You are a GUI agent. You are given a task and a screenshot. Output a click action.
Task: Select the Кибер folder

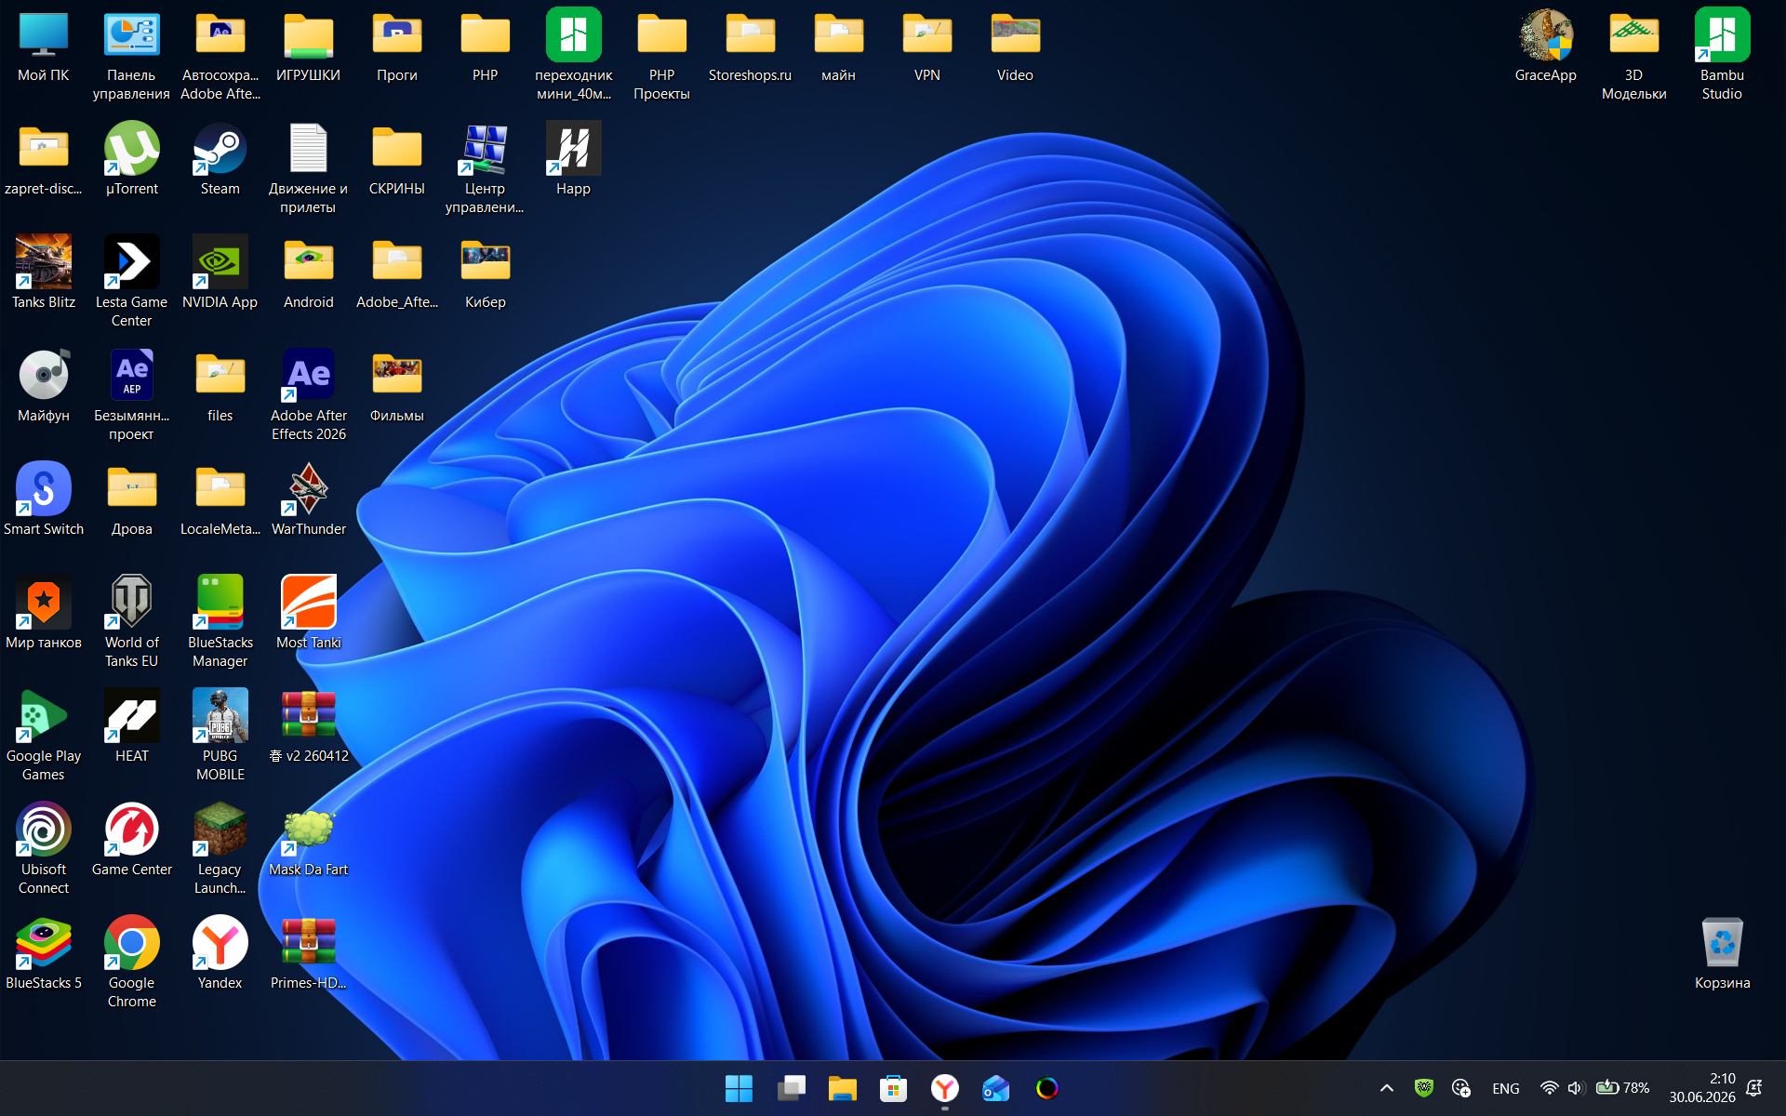[485, 273]
